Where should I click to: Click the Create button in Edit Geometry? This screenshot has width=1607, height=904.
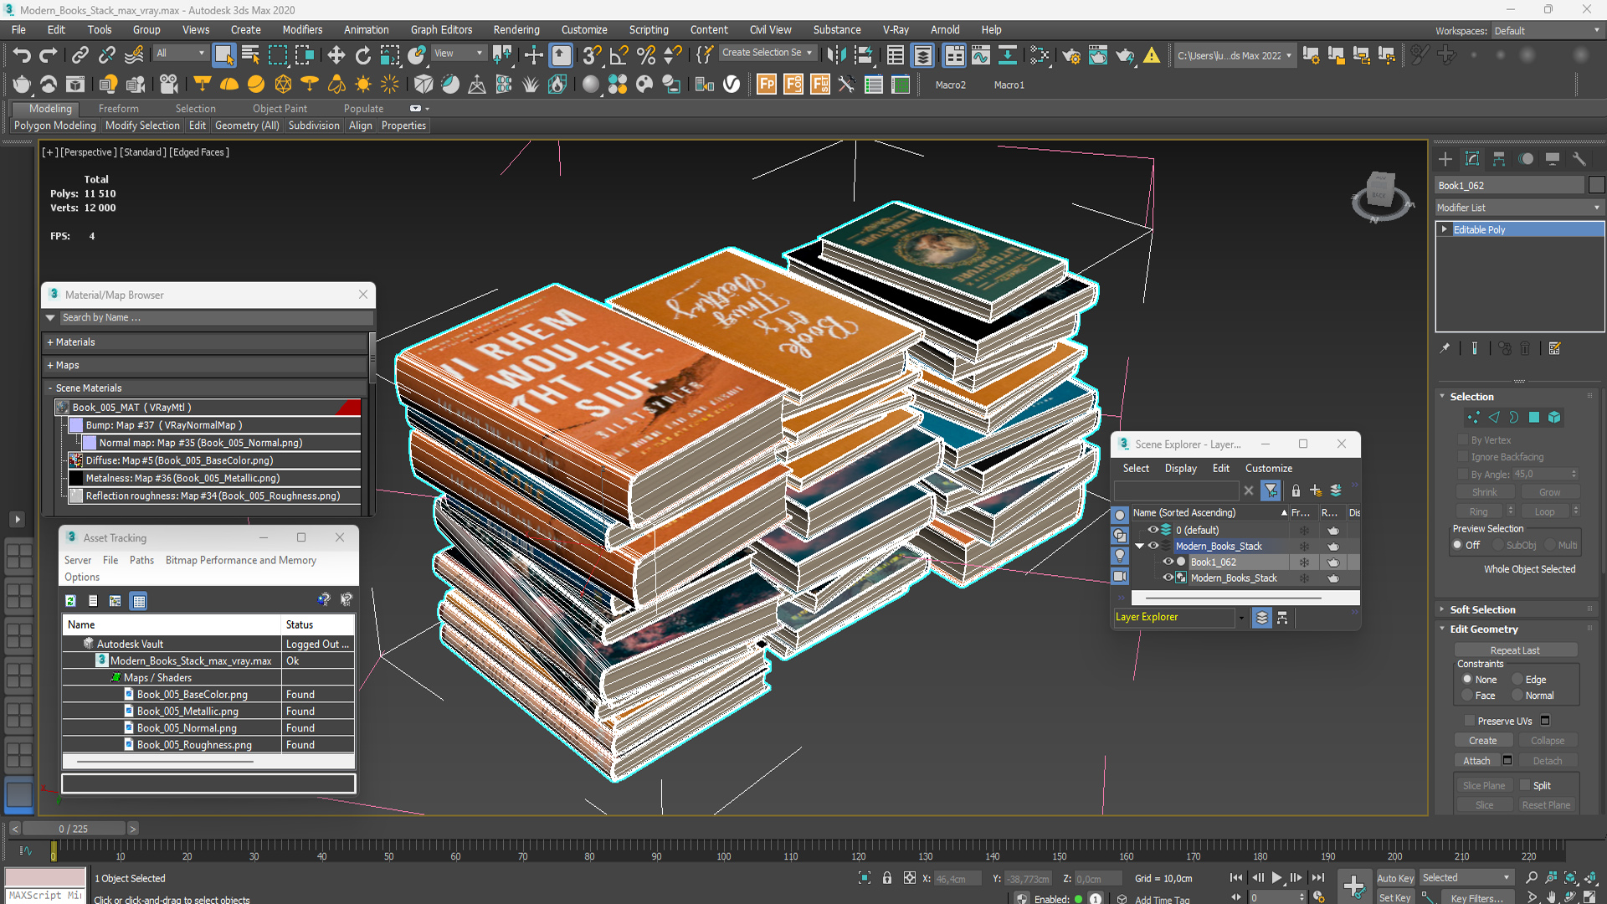(x=1483, y=740)
